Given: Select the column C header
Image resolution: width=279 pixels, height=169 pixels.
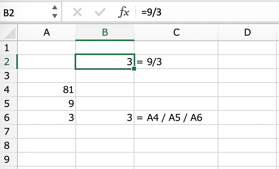Looking at the screenshot, I should click(x=176, y=33).
